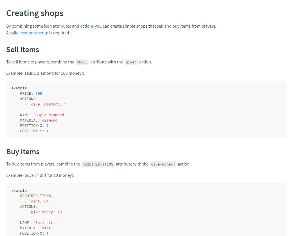Click the "PRICE: 100" code line
Viewport: 288px width, 236px height.
coord(31,93)
